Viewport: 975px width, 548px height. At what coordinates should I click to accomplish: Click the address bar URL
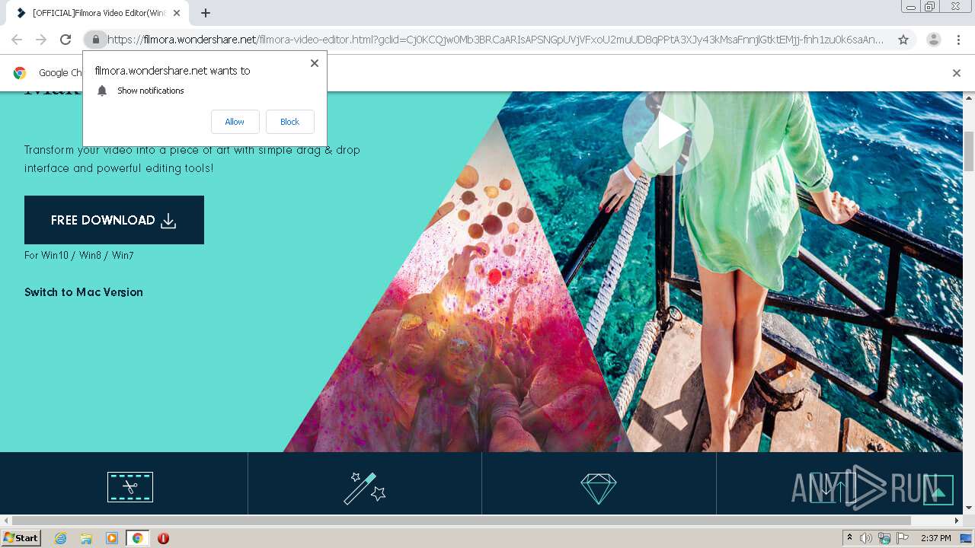(x=495, y=40)
